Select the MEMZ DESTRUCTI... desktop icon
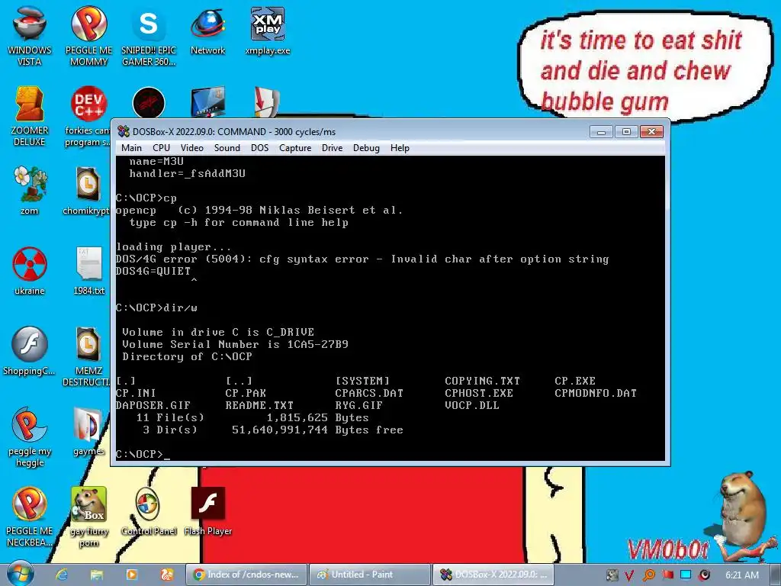Image resolution: width=781 pixels, height=586 pixels. pos(87,356)
